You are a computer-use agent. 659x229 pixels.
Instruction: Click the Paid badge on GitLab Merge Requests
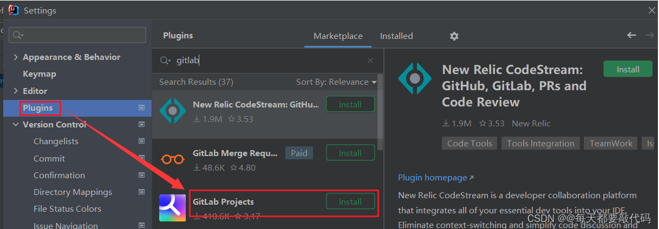[299, 153]
